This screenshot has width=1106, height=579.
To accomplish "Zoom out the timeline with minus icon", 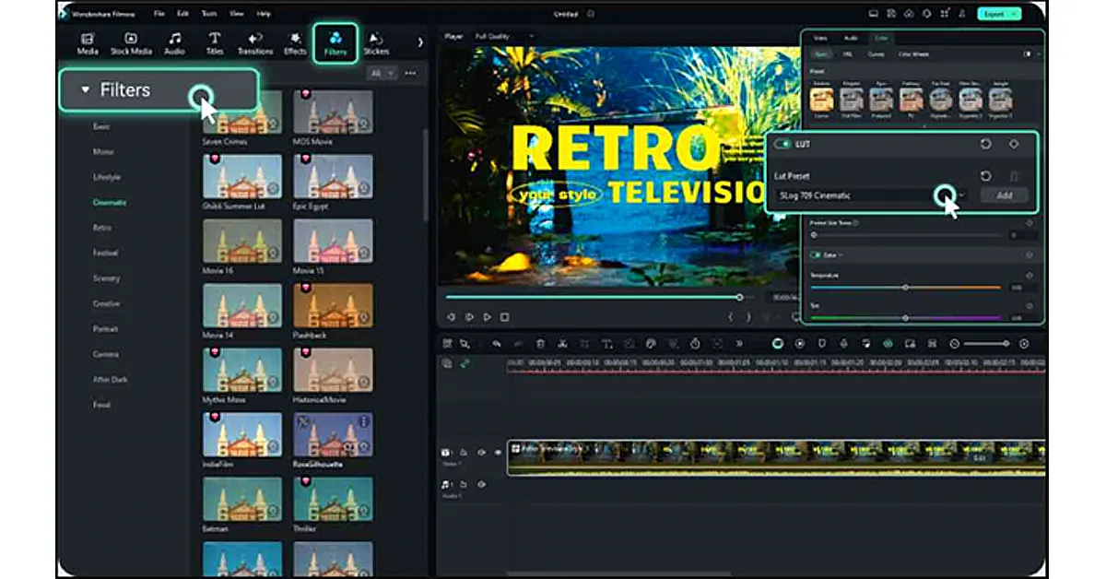I will pos(955,343).
